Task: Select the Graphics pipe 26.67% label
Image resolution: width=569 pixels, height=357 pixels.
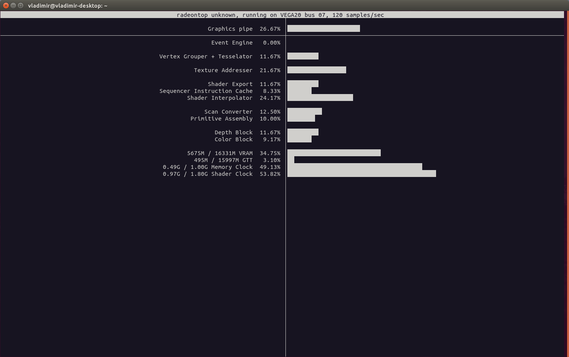Action: [244, 29]
